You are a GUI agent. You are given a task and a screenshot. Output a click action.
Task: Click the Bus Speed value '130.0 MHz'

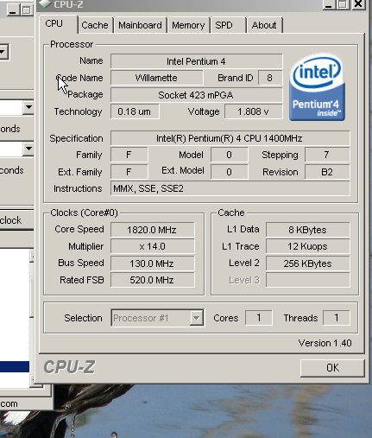click(x=152, y=263)
